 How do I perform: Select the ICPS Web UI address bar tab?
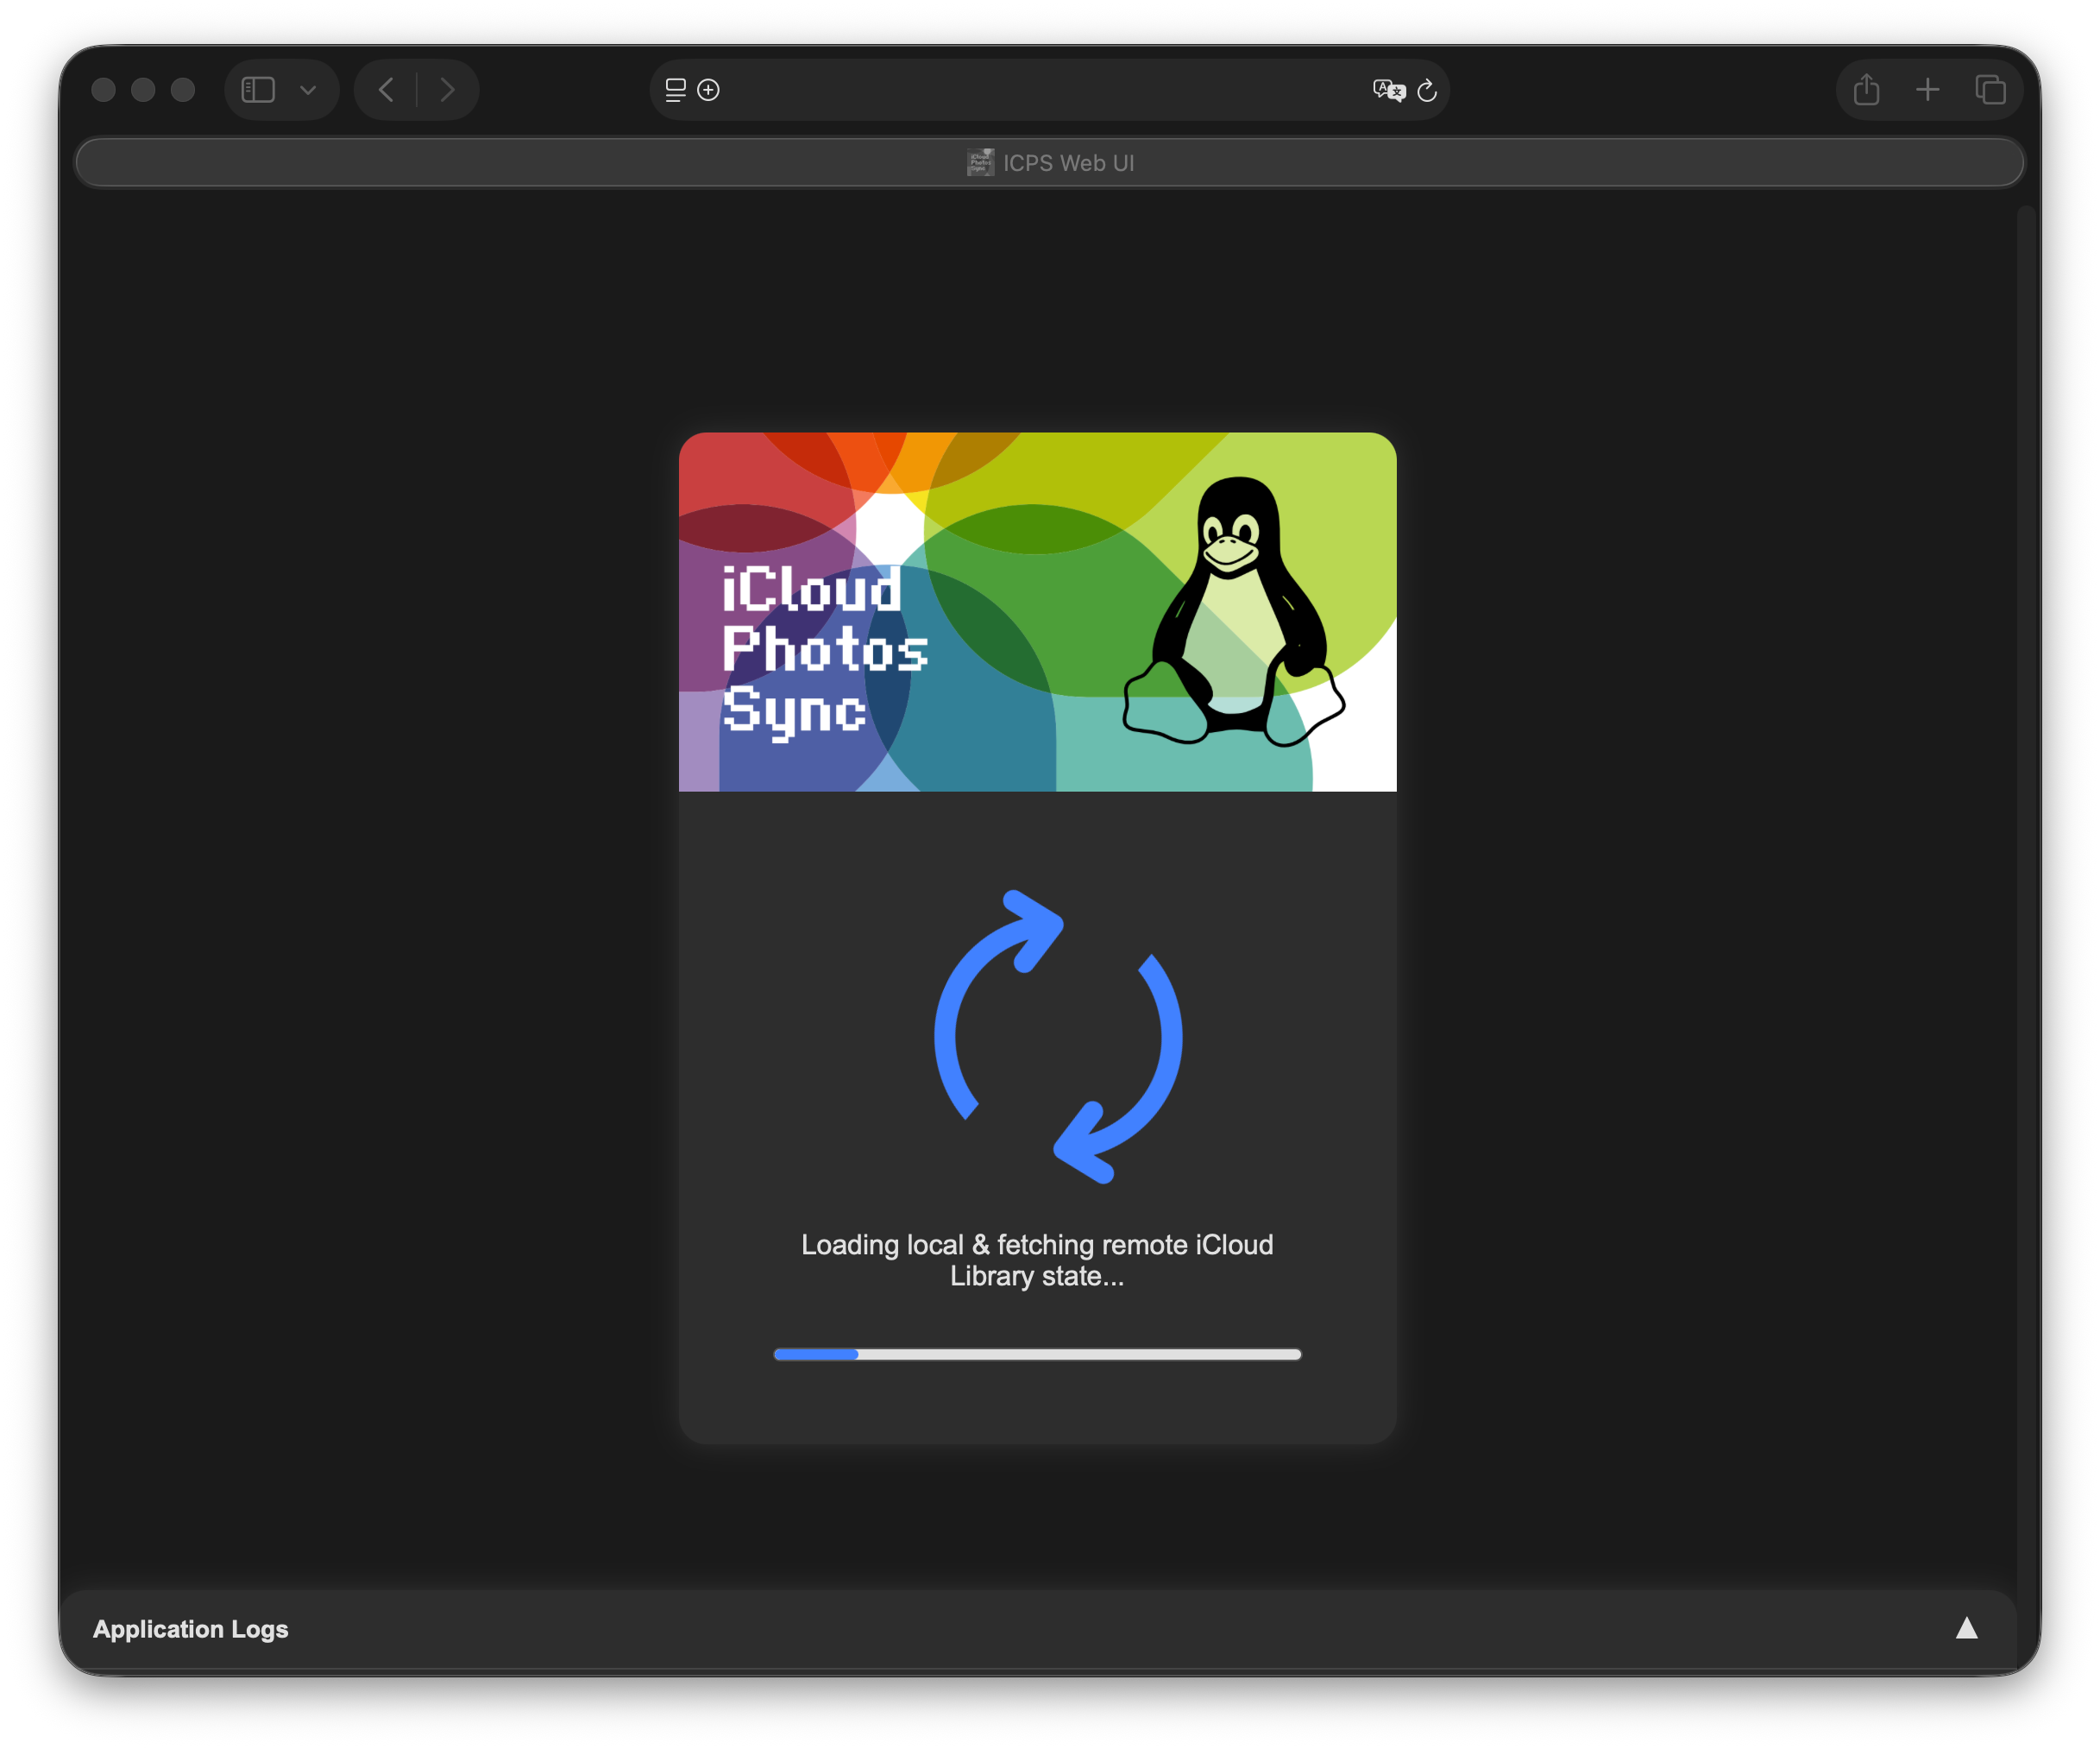pos(1050,161)
